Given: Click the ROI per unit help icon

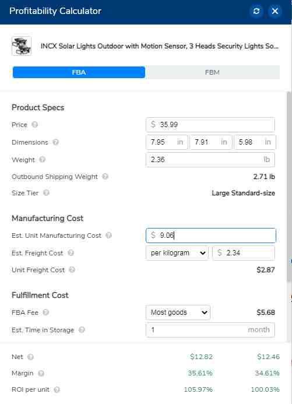Looking at the screenshot, I should click(57, 389).
